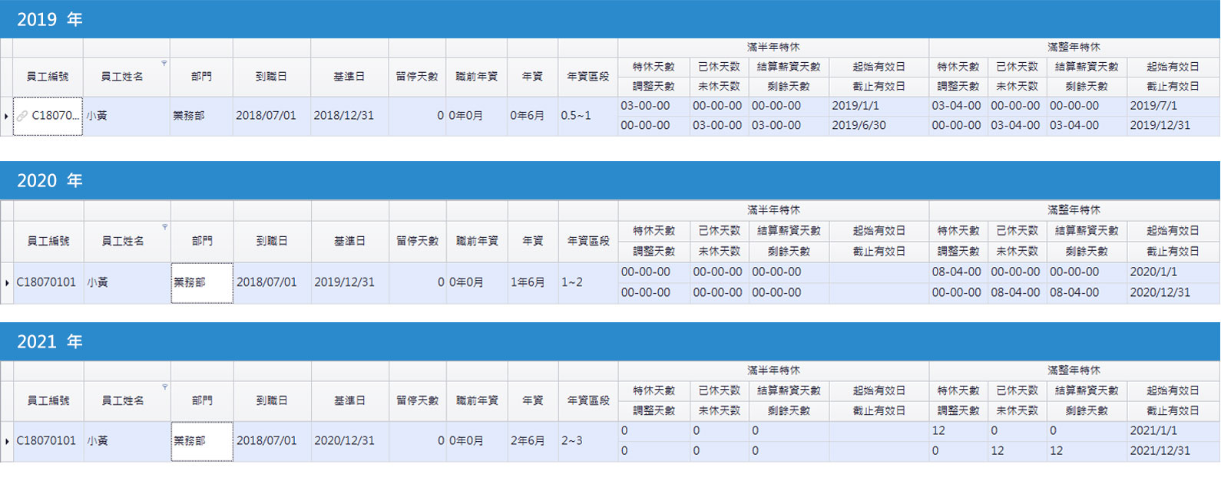Click base date 2020/12/31 in 2021 table
Image resolution: width=1221 pixels, height=494 pixels.
click(x=349, y=442)
